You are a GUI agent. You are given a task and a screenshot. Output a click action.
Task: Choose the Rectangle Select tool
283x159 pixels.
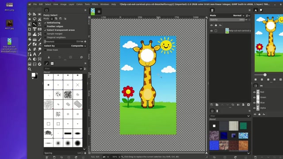[39, 14]
